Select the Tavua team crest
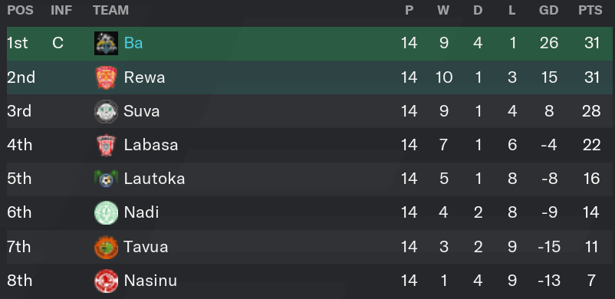The width and height of the screenshot is (615, 299). [106, 247]
